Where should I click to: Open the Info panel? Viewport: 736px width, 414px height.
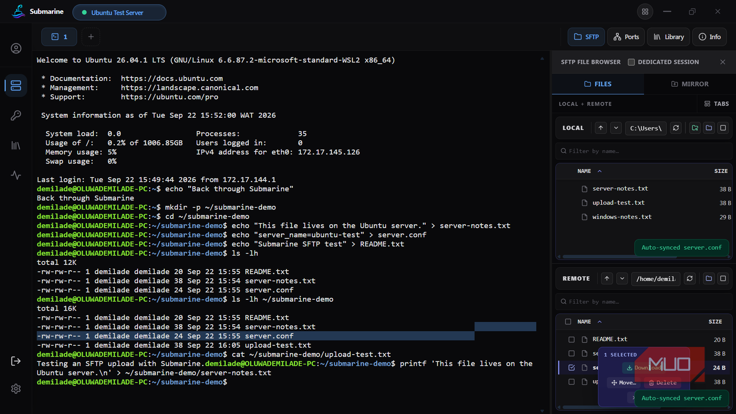(710, 37)
